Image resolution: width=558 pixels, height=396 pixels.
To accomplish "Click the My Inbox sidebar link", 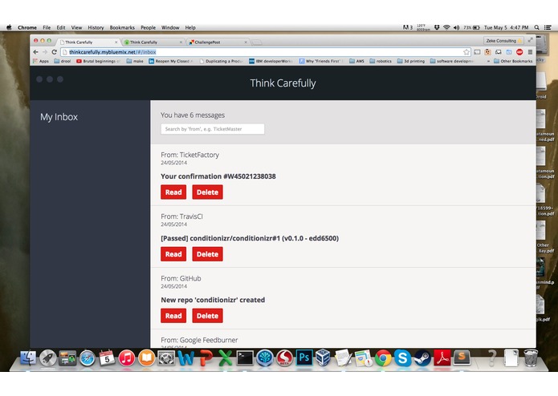I will point(59,117).
